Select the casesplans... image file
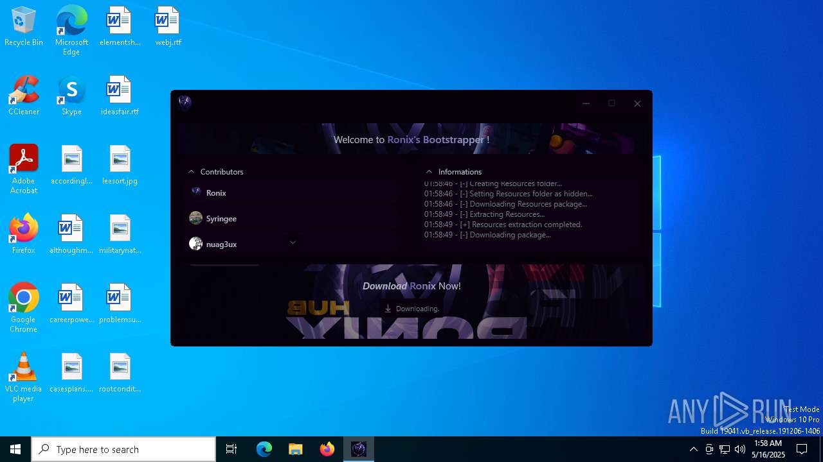 point(71,373)
